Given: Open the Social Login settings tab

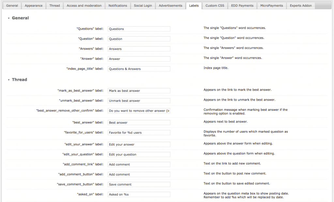Looking at the screenshot, I should coord(143,5).
